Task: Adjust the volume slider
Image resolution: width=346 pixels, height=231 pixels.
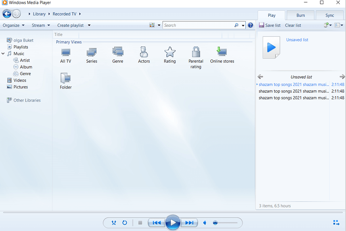Action: 225,223
